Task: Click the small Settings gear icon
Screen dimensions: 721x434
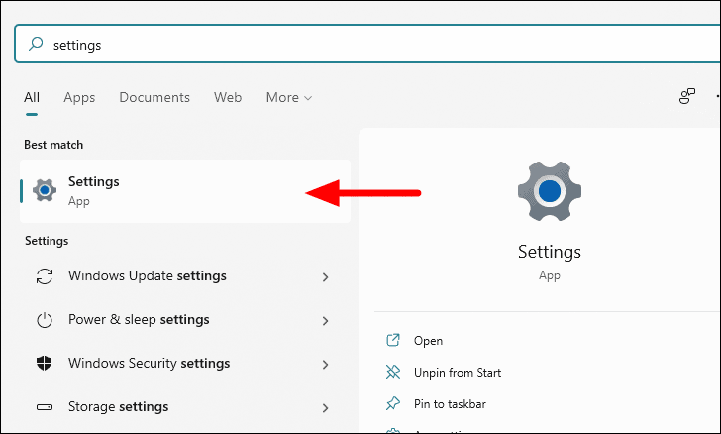Action: click(x=45, y=190)
